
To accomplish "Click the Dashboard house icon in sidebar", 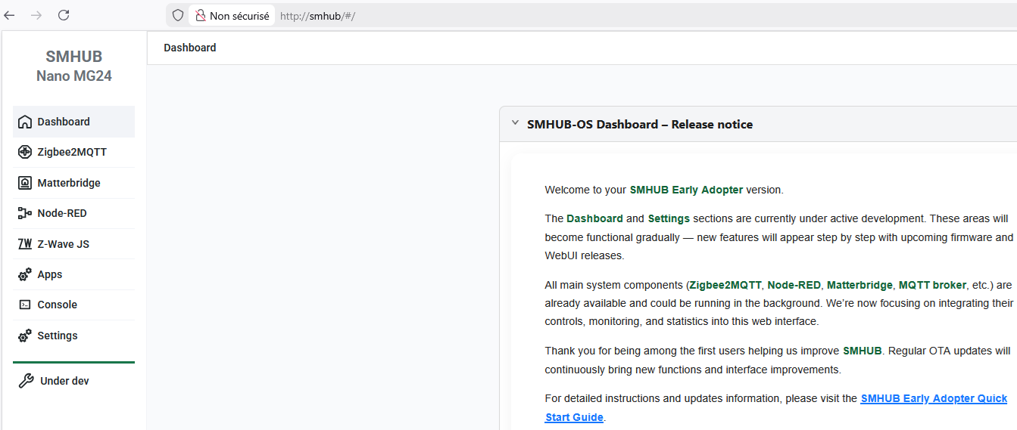I will 24,122.
